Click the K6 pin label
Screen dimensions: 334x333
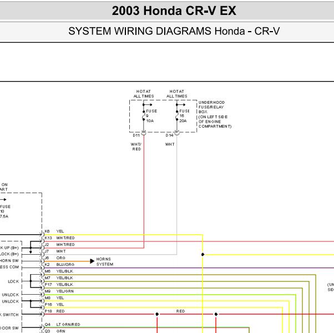point(47,231)
